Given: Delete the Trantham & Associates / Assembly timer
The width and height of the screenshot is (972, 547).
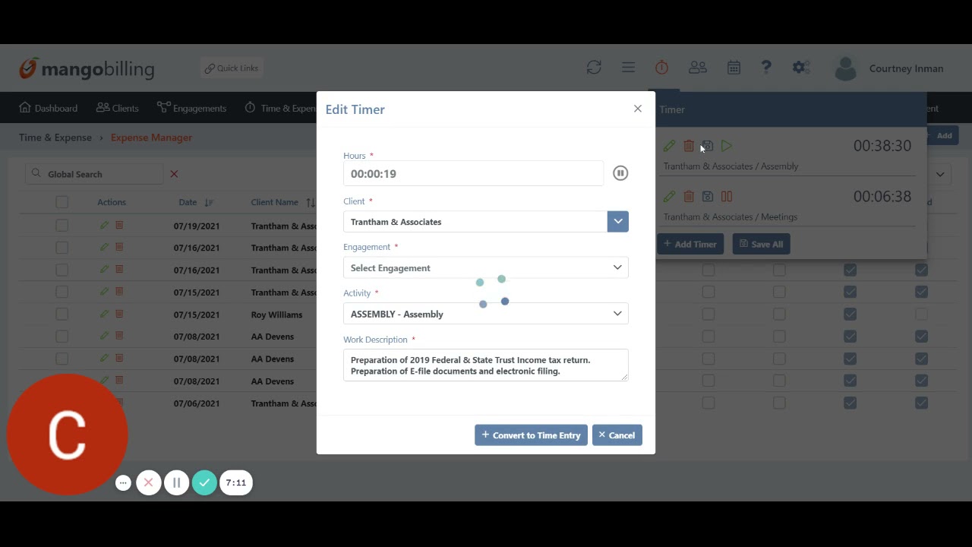Looking at the screenshot, I should [x=689, y=146].
